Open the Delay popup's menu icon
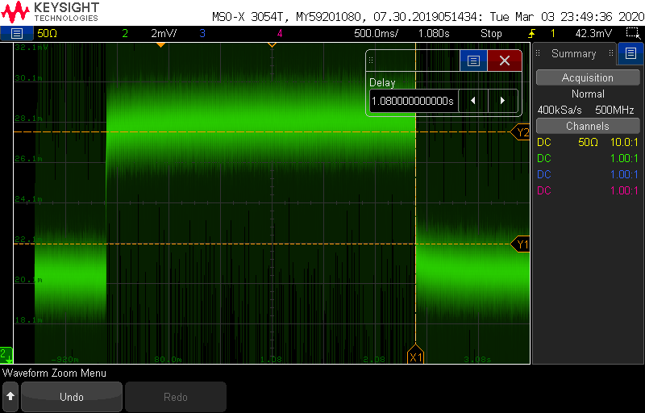Viewport: 645px width, 413px height. (473, 60)
